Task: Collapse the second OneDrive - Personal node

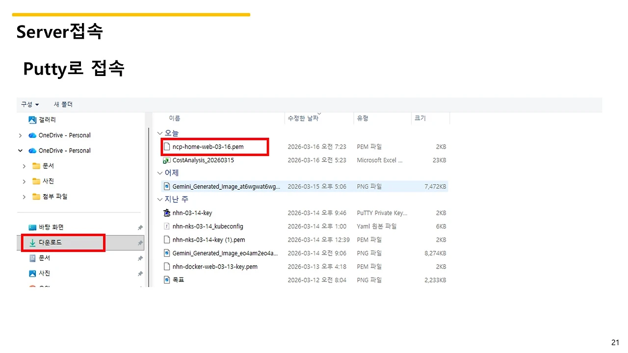Action: [x=20, y=151]
